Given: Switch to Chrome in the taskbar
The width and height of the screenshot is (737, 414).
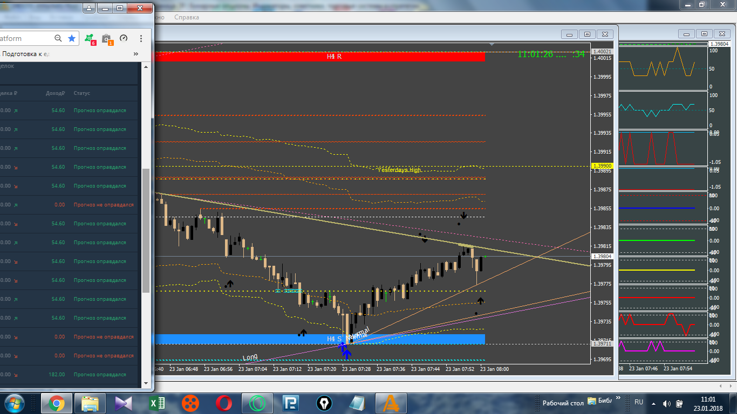Looking at the screenshot, I should (57, 403).
